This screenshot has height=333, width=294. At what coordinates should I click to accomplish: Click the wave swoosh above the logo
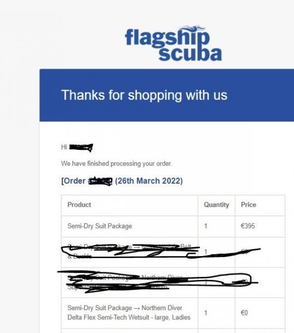coord(192,28)
